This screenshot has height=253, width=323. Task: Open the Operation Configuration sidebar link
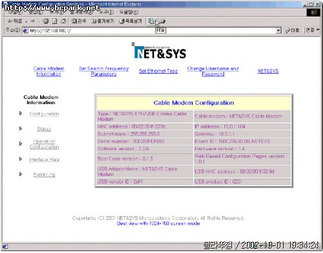click(44, 144)
